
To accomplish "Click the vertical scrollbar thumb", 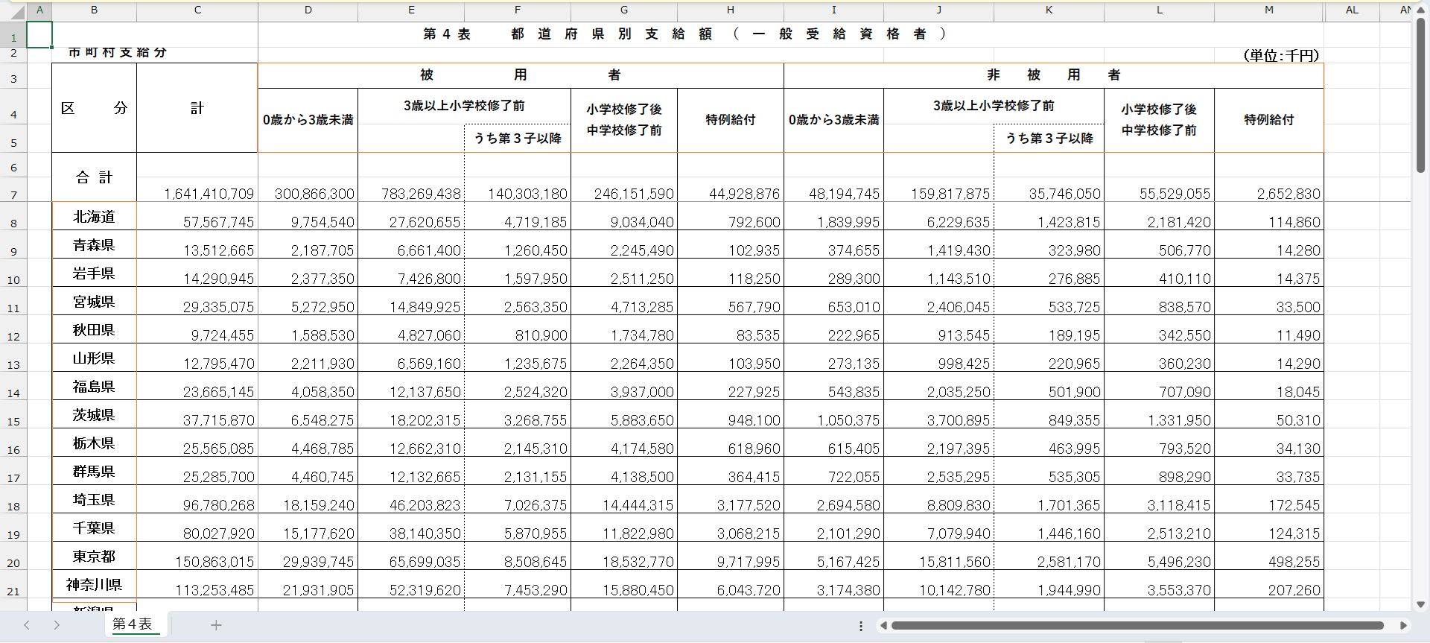I will tap(1420, 97).
